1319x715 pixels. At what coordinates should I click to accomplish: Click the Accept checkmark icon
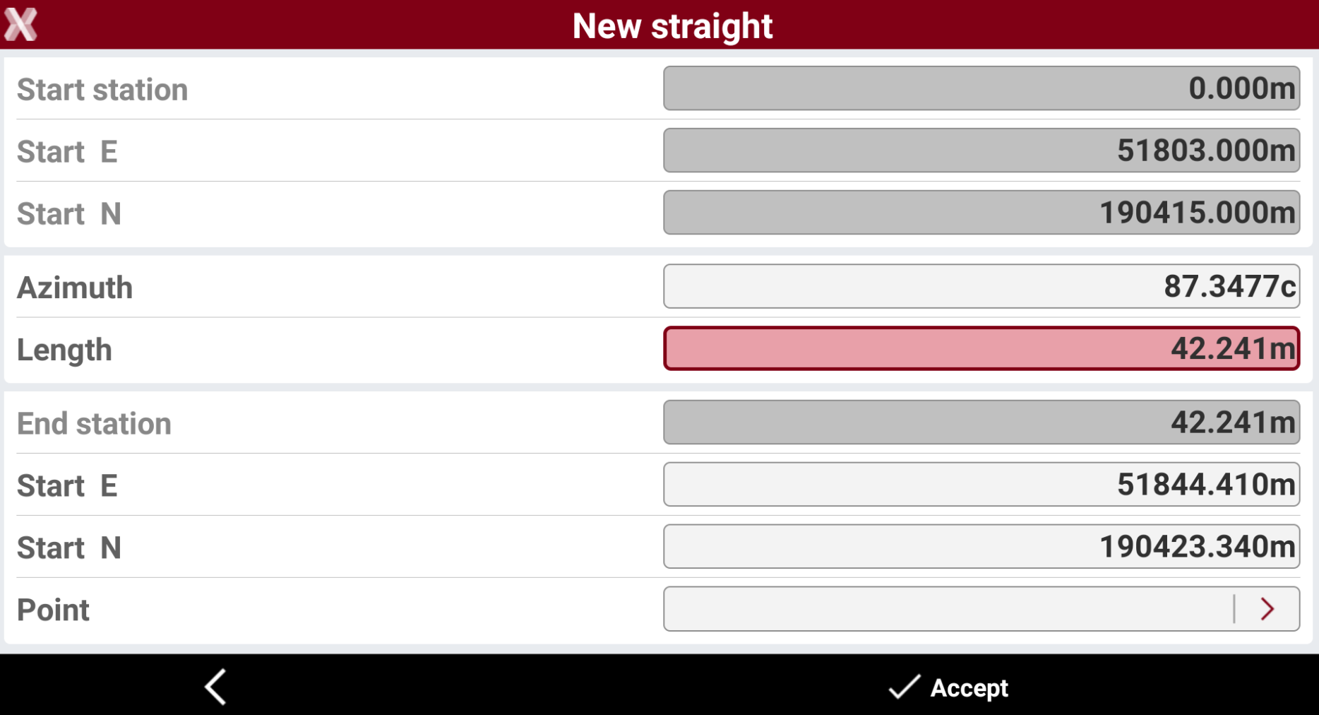pyautogui.click(x=904, y=687)
